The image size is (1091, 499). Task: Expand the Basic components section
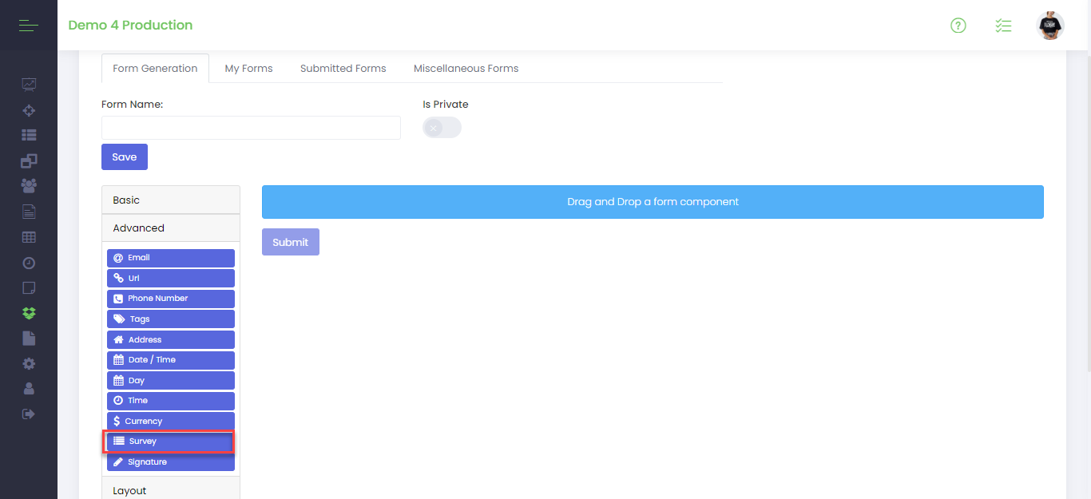tap(171, 200)
